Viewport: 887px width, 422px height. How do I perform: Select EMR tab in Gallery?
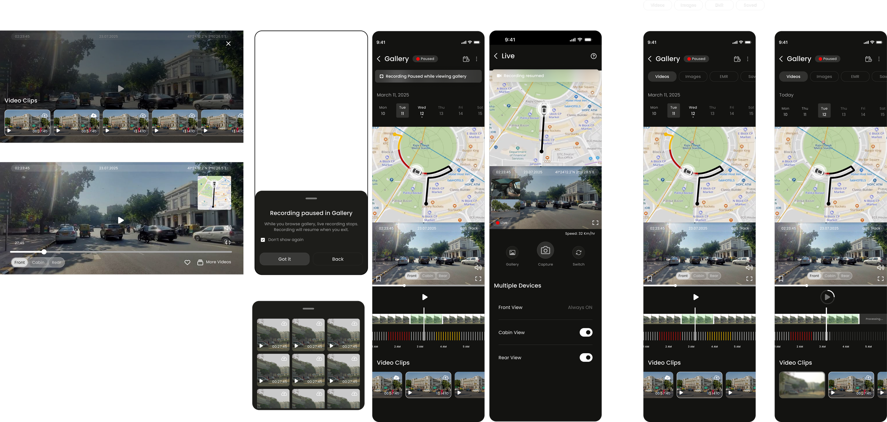(723, 77)
